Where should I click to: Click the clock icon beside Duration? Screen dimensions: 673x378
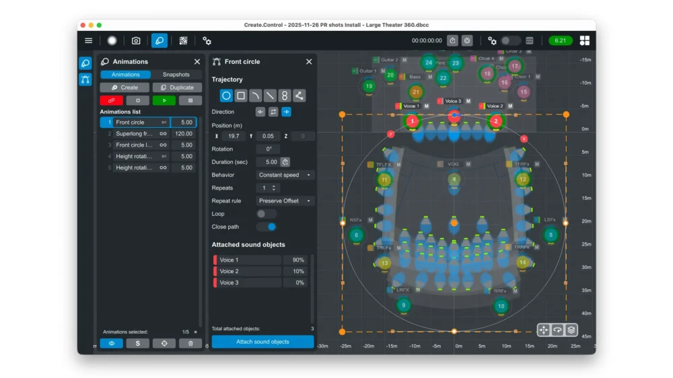point(285,162)
